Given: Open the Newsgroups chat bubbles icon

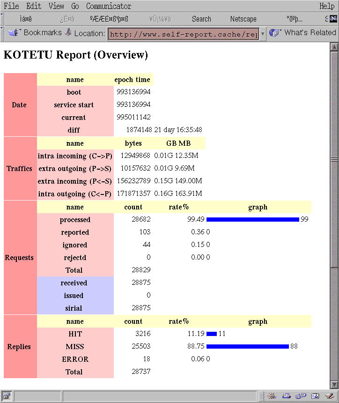Looking at the screenshot, I should 301,396.
